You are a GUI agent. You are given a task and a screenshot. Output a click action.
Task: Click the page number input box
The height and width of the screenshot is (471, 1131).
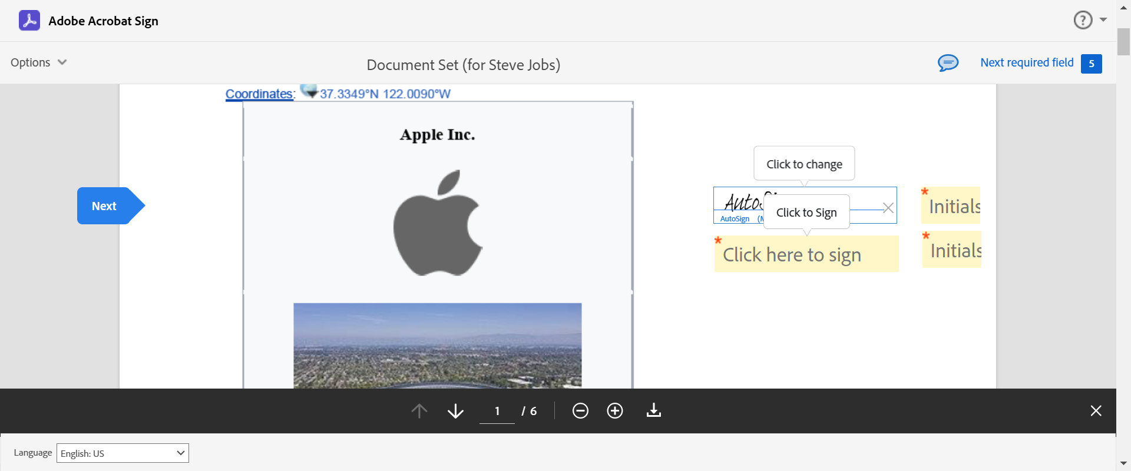[x=497, y=411]
